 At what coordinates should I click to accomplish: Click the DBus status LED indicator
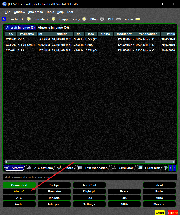[102, 19]
